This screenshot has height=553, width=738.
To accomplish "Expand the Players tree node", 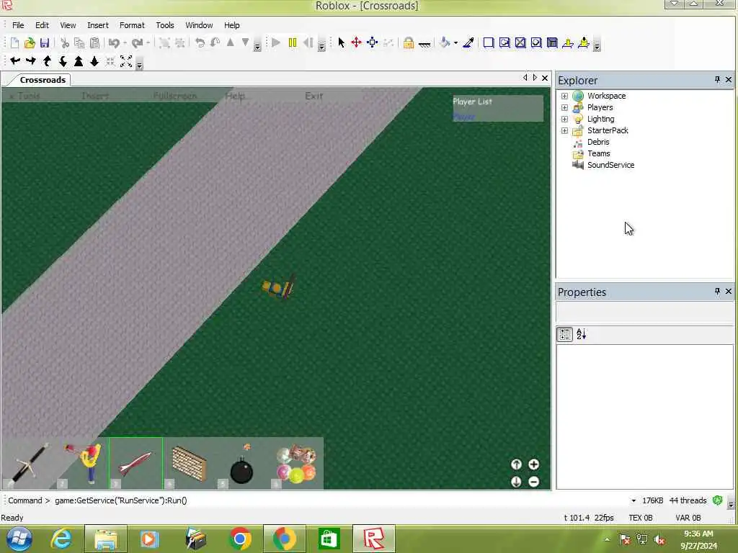I will click(564, 107).
